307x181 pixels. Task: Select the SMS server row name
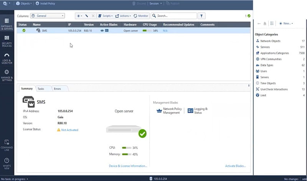[45, 31]
